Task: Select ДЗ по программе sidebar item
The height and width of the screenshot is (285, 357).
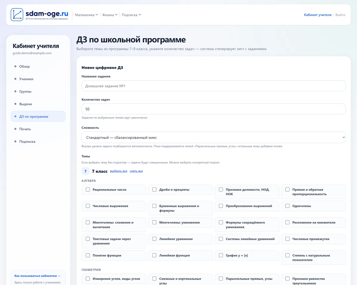Action: click(38, 116)
